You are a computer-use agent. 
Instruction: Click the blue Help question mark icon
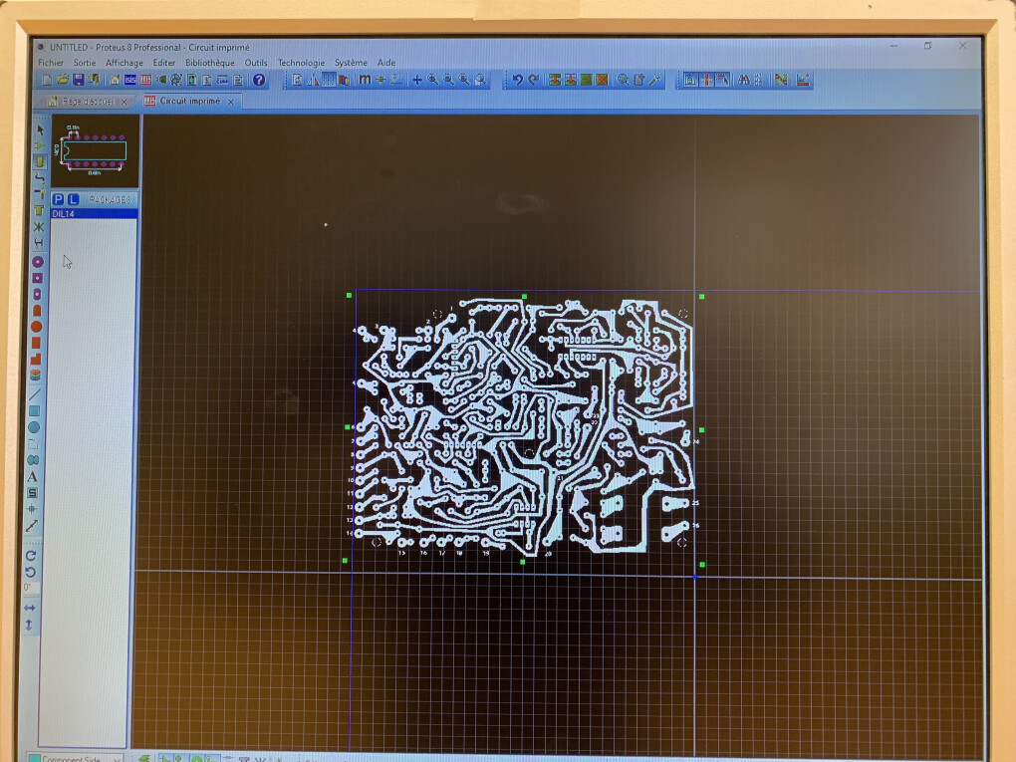259,80
